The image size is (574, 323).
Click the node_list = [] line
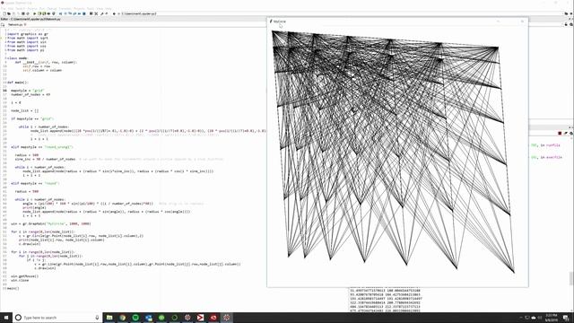(24, 110)
